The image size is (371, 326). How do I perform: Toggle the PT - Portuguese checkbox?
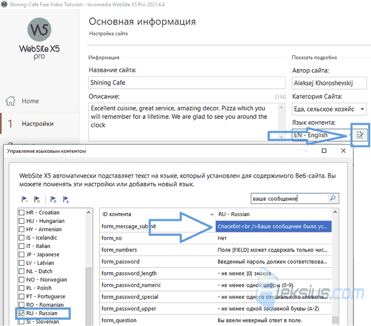pyautogui.click(x=22, y=296)
